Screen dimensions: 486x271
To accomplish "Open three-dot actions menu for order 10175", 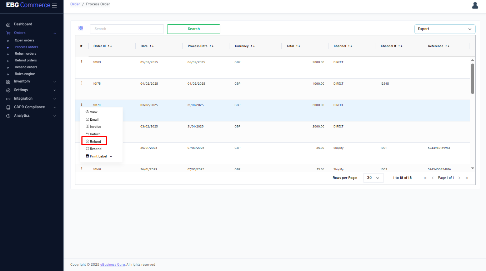I will pos(82,83).
